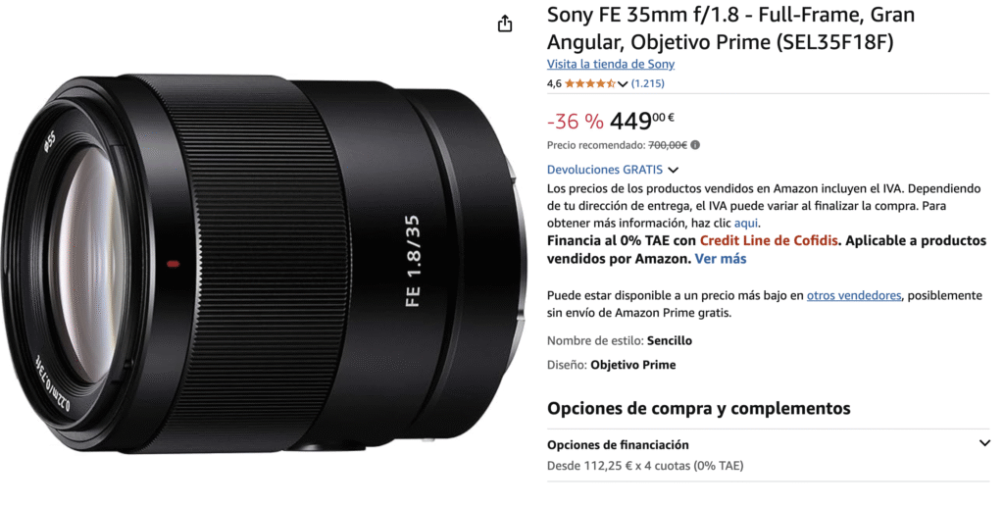This screenshot has height=506, width=1004.
Task: Click the product title text
Action: pyautogui.click(x=730, y=27)
